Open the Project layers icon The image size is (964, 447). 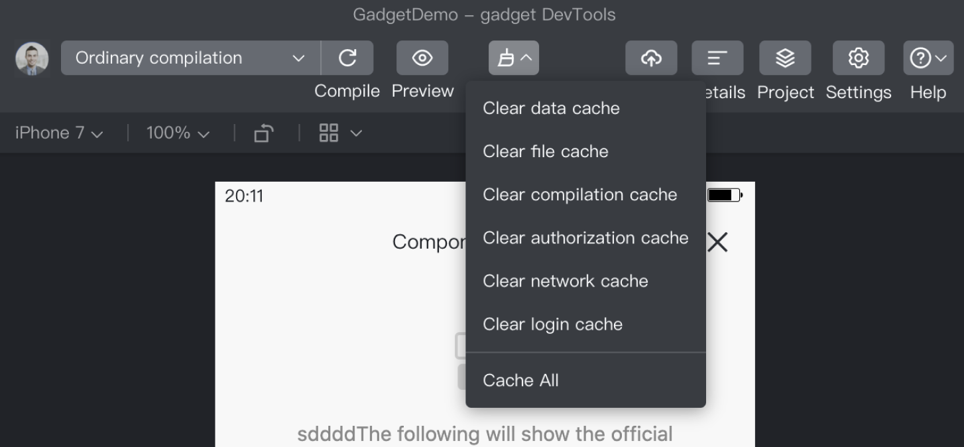[786, 58]
